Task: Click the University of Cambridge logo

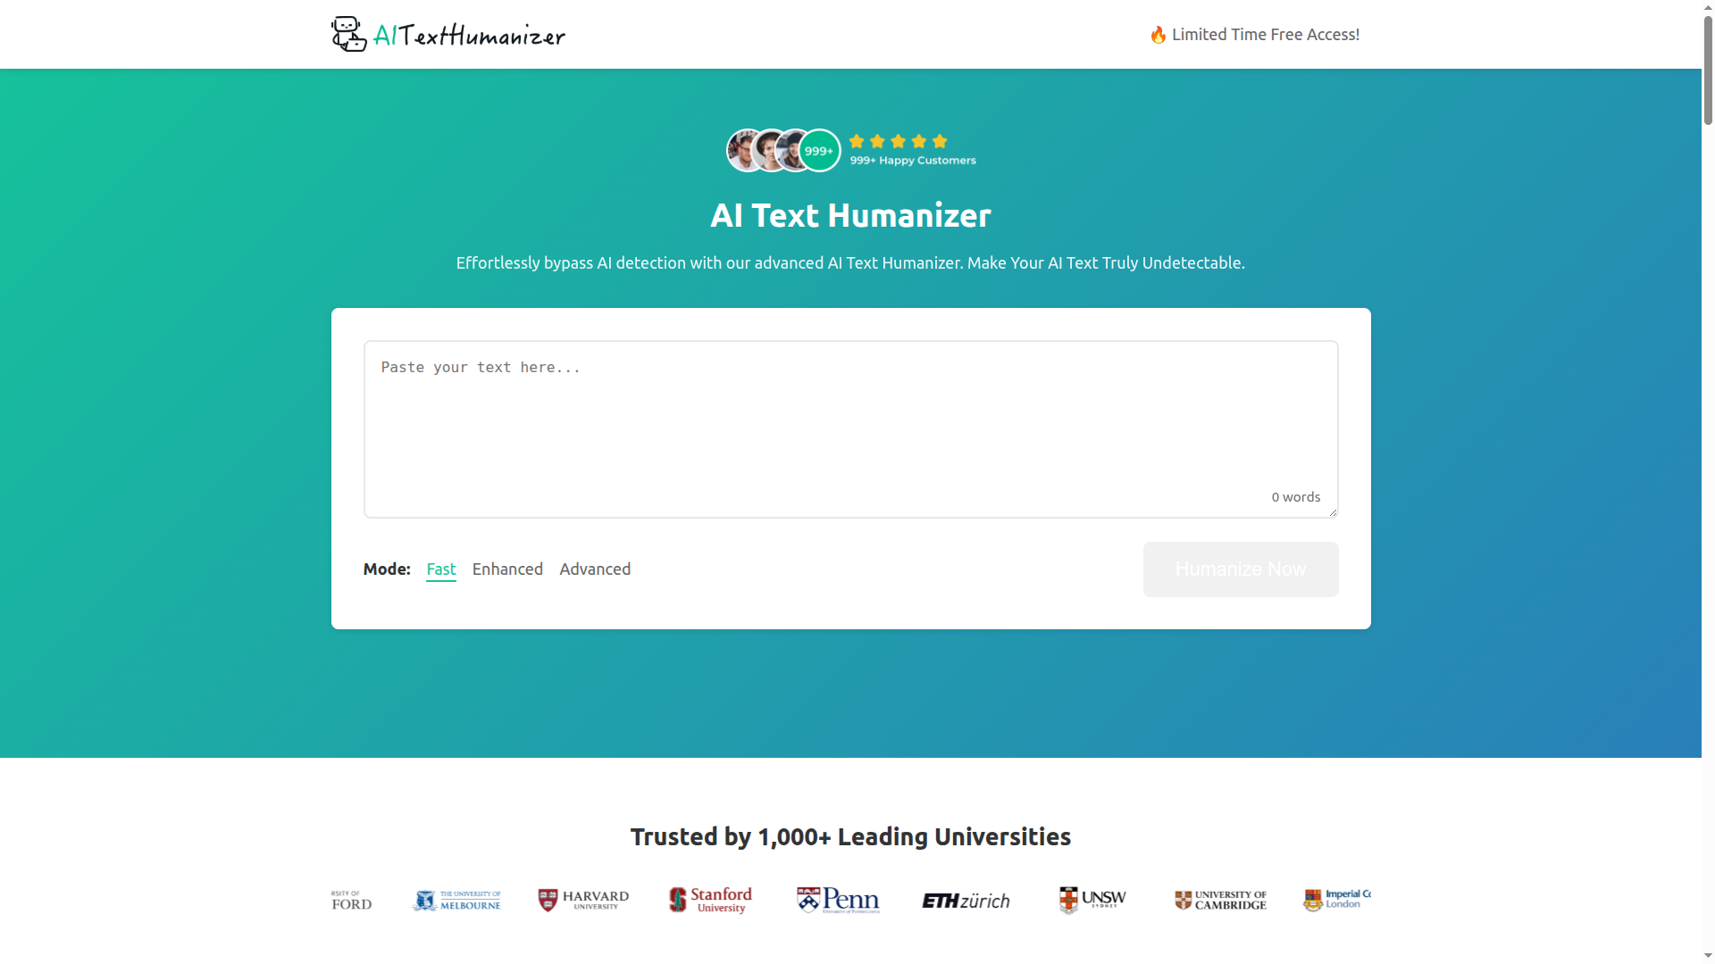Action: [1220, 900]
